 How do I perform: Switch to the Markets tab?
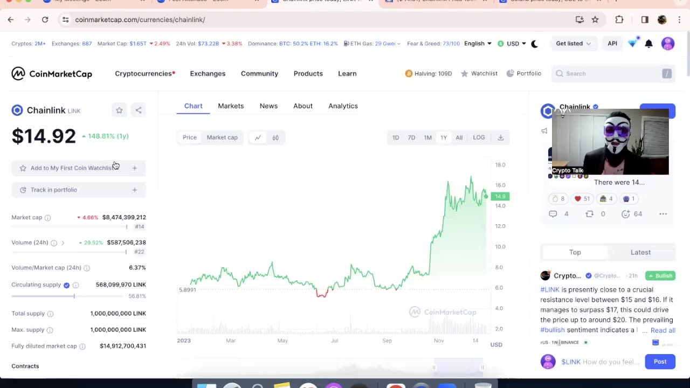coord(231,106)
